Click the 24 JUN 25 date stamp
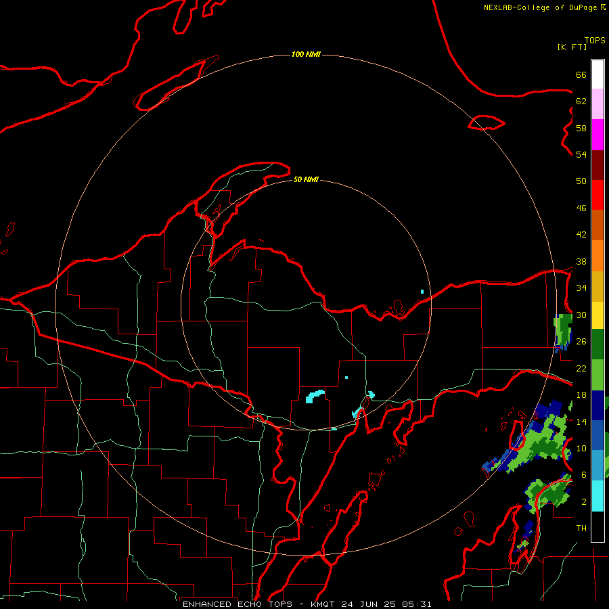Image resolution: width=609 pixels, height=609 pixels. [x=369, y=604]
